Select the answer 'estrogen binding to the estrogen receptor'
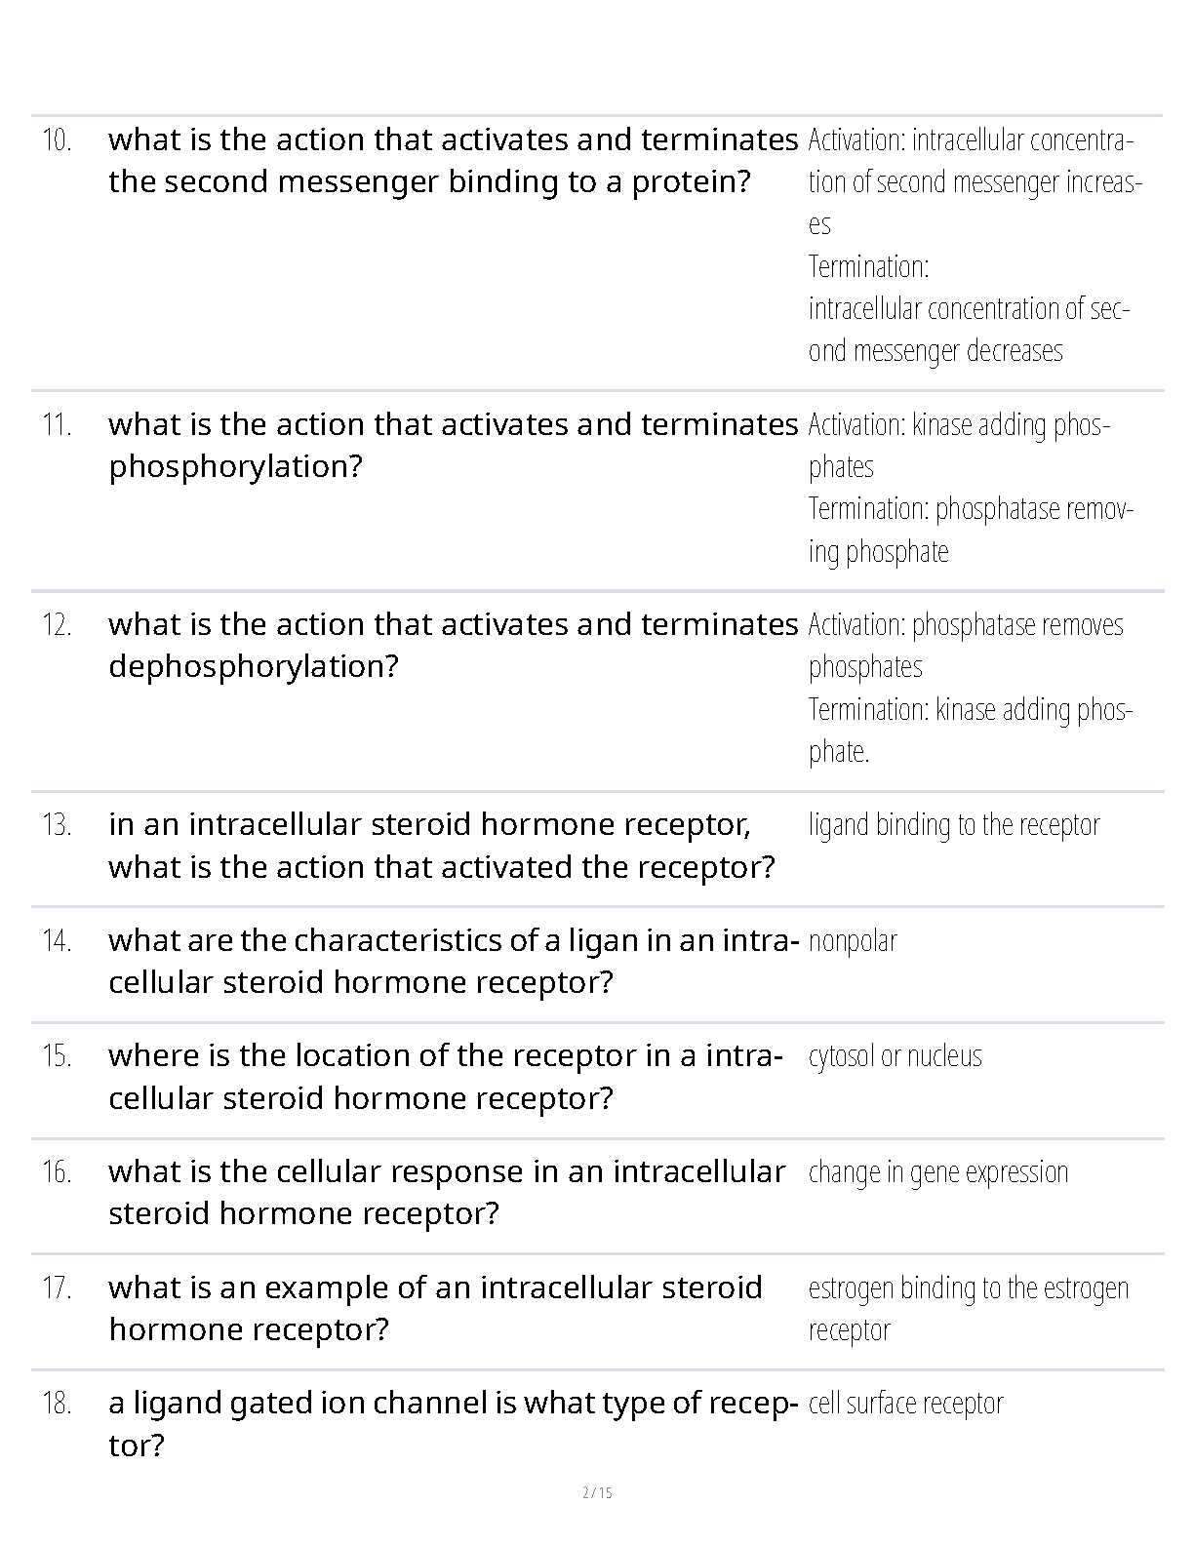 (968, 1308)
